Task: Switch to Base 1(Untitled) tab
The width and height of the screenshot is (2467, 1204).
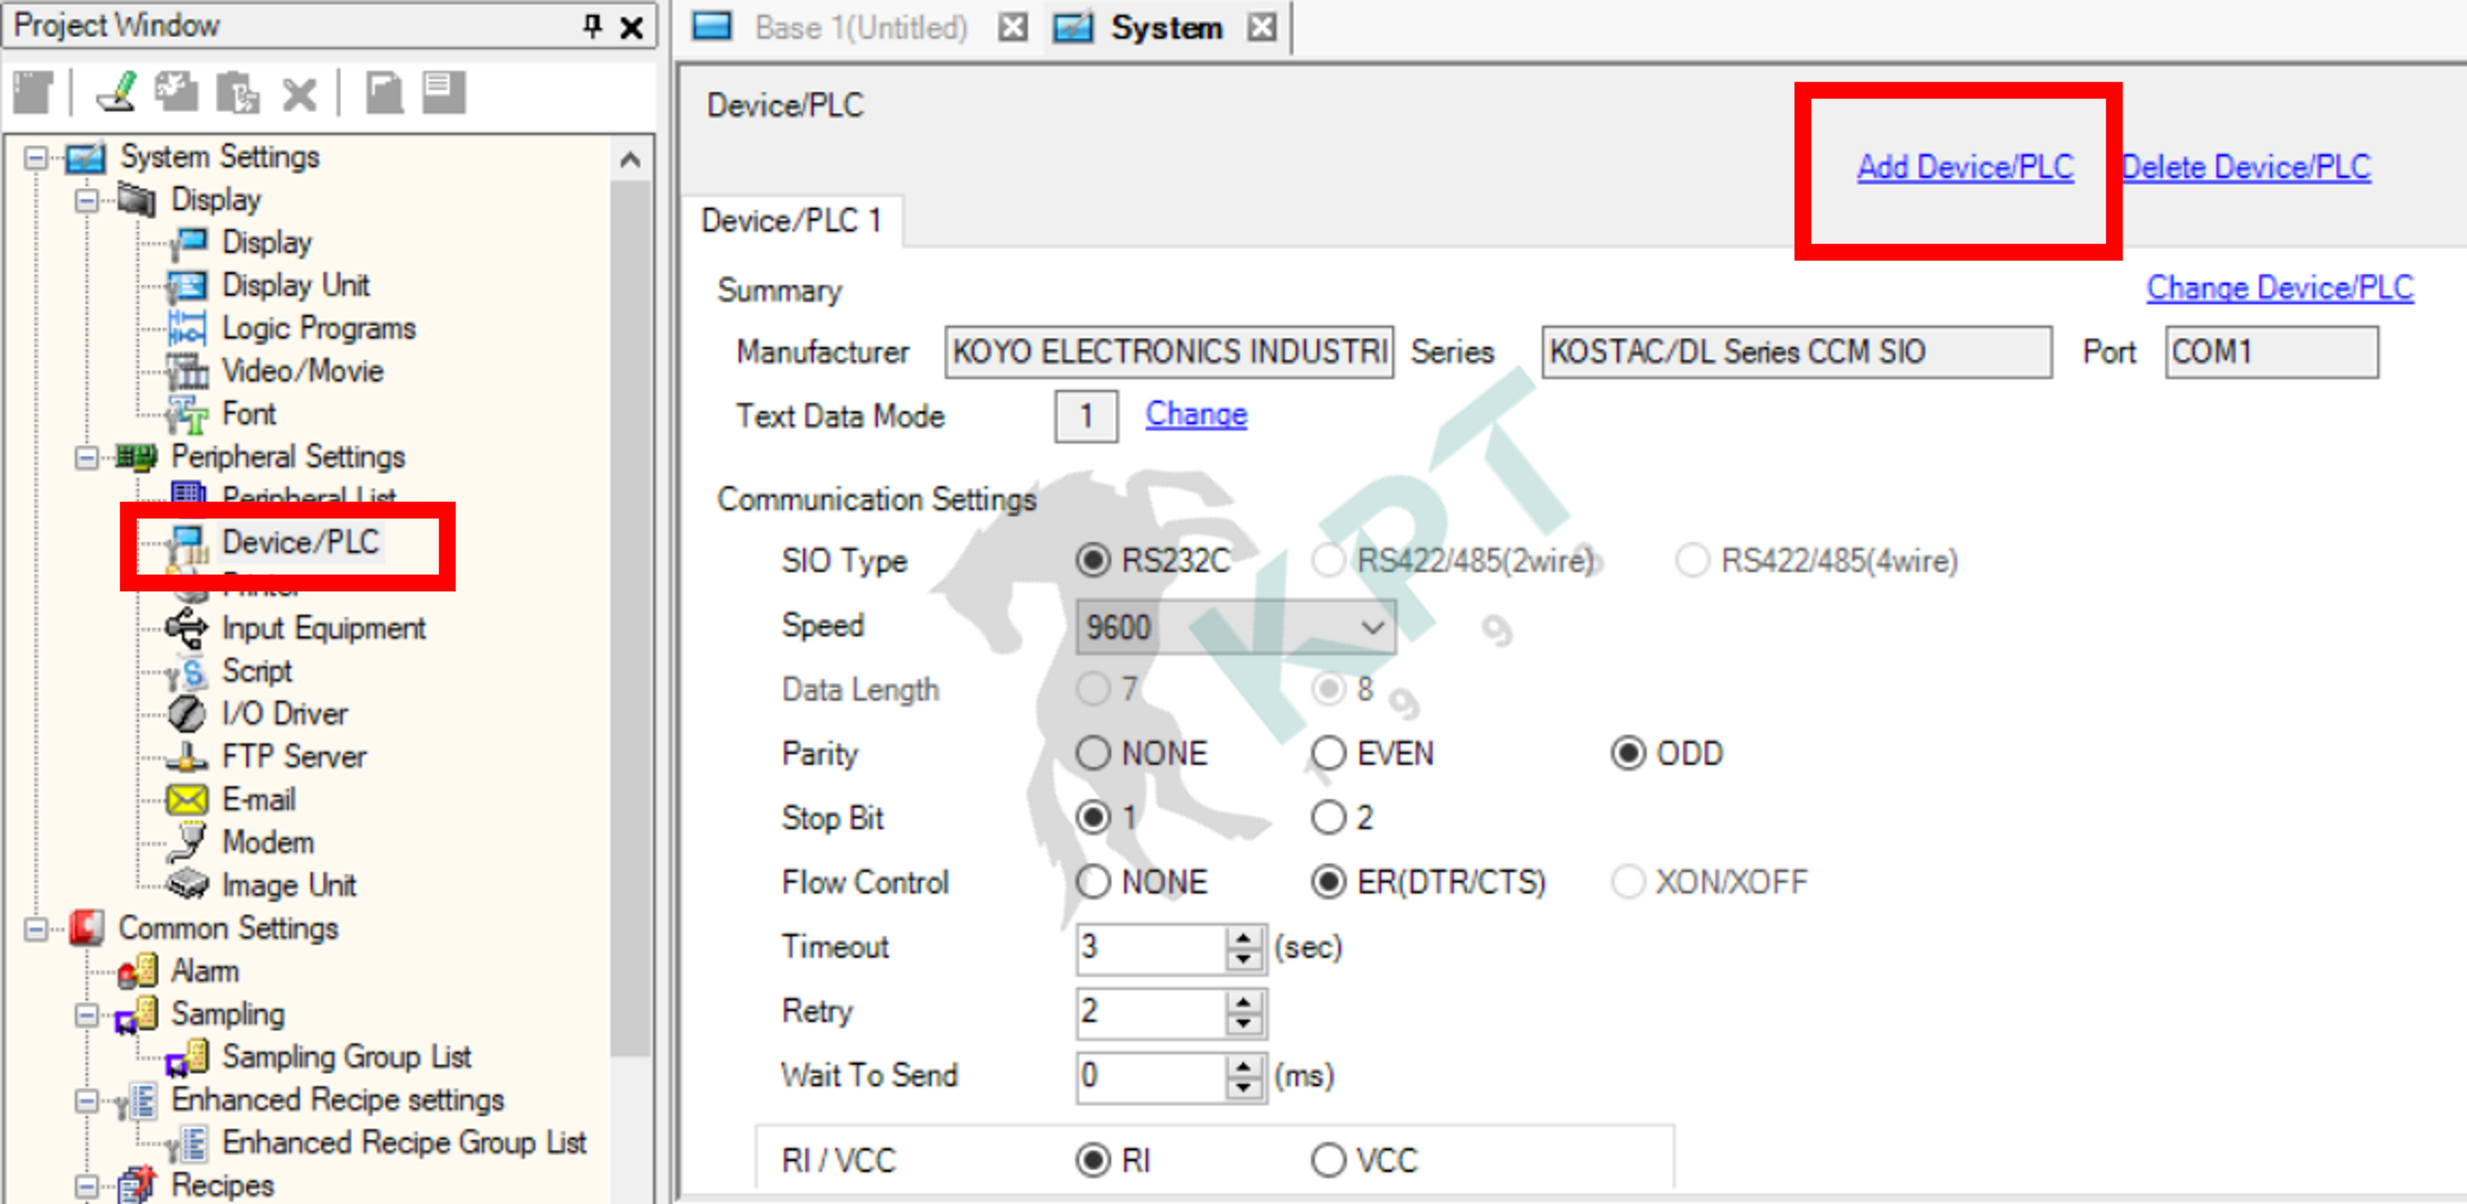Action: point(860,28)
